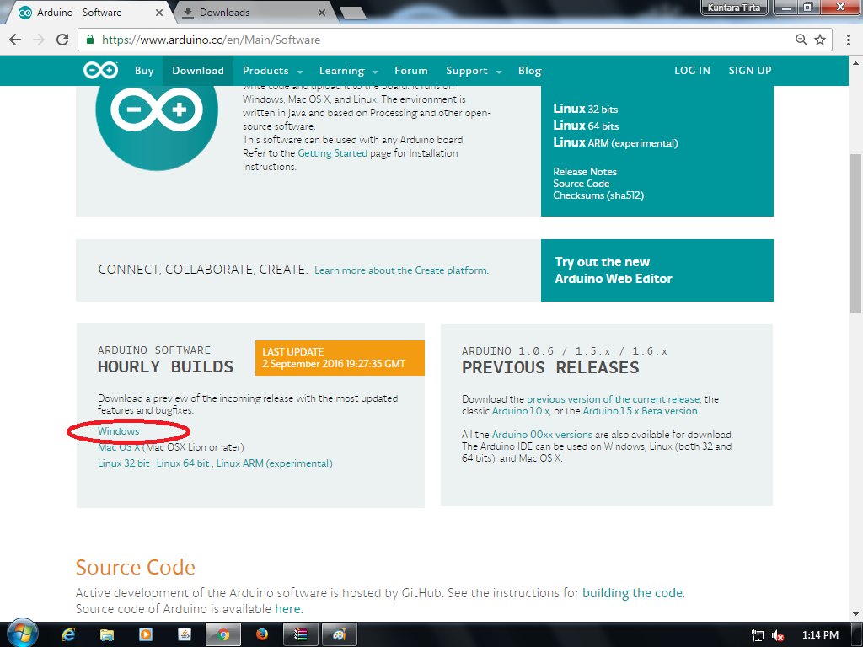
Task: Open Checksums (sha512) link
Action: pos(598,195)
